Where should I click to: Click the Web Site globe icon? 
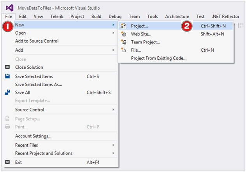pyautogui.click(x=124, y=34)
